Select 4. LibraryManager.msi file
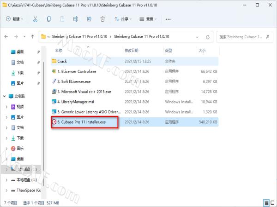The width and height of the screenshot is (277, 207). click(135, 102)
